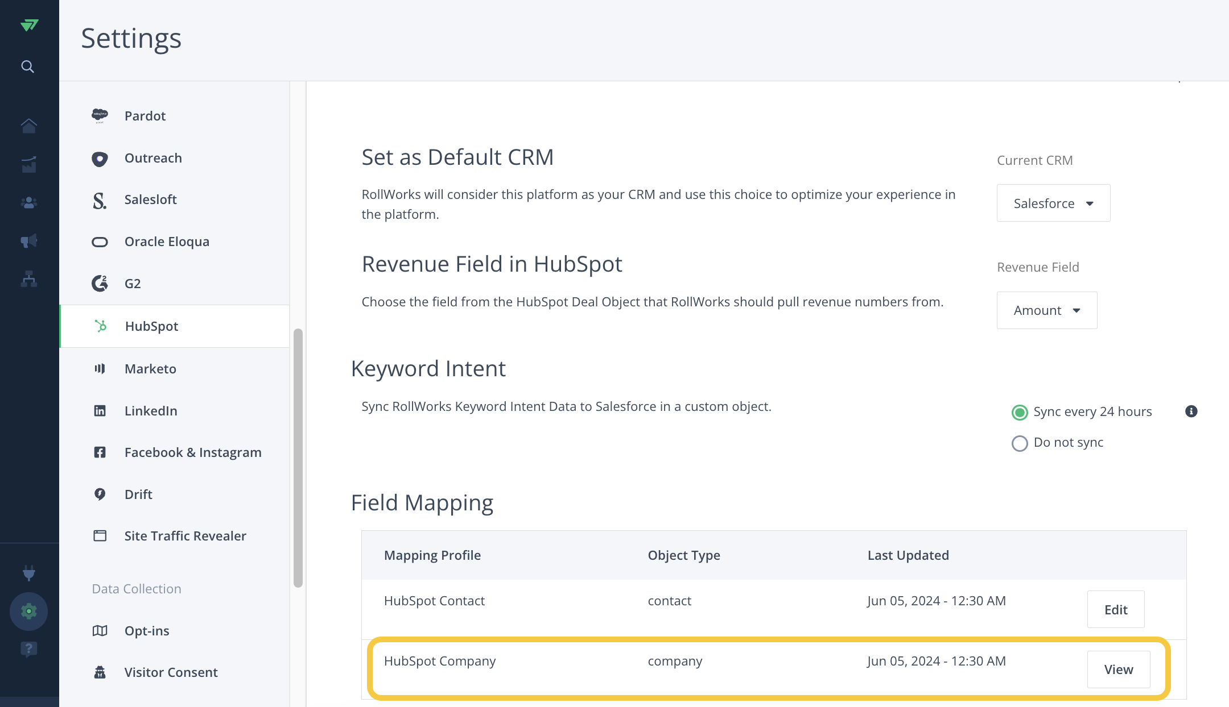Screen dimensions: 1229x707
Task: Open the analytics chart icon
Action: tap(29, 164)
